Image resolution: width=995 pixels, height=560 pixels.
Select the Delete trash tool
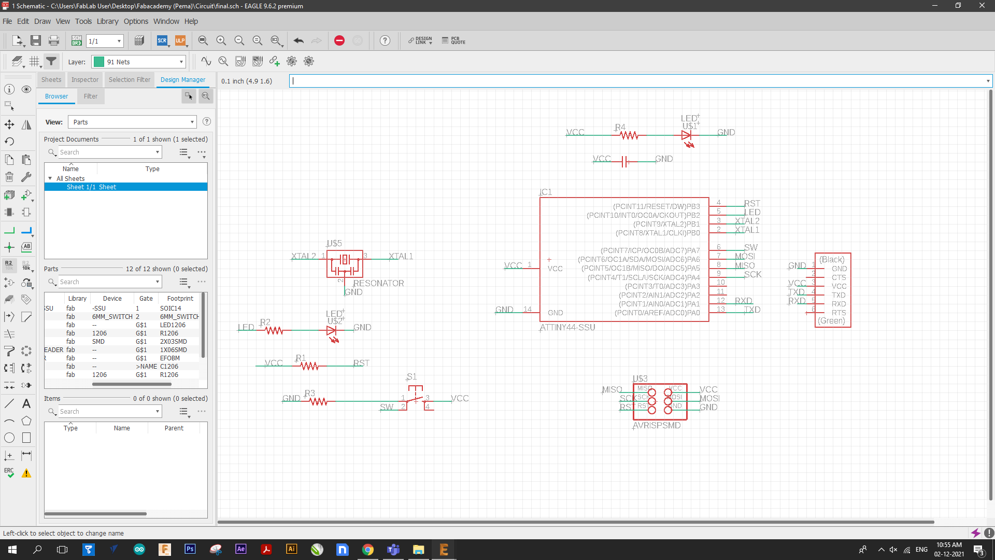tap(9, 177)
